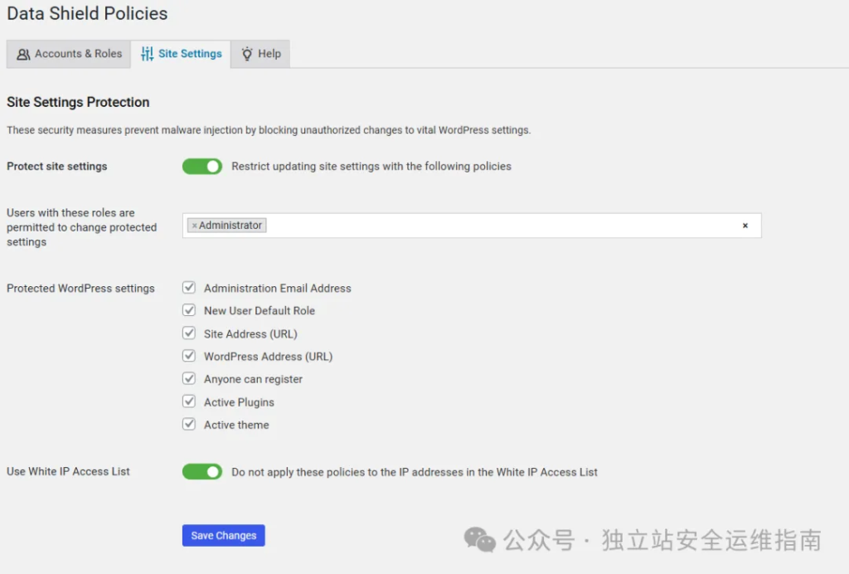Uncheck the Active theme checkbox
The width and height of the screenshot is (849, 574).
click(x=189, y=424)
